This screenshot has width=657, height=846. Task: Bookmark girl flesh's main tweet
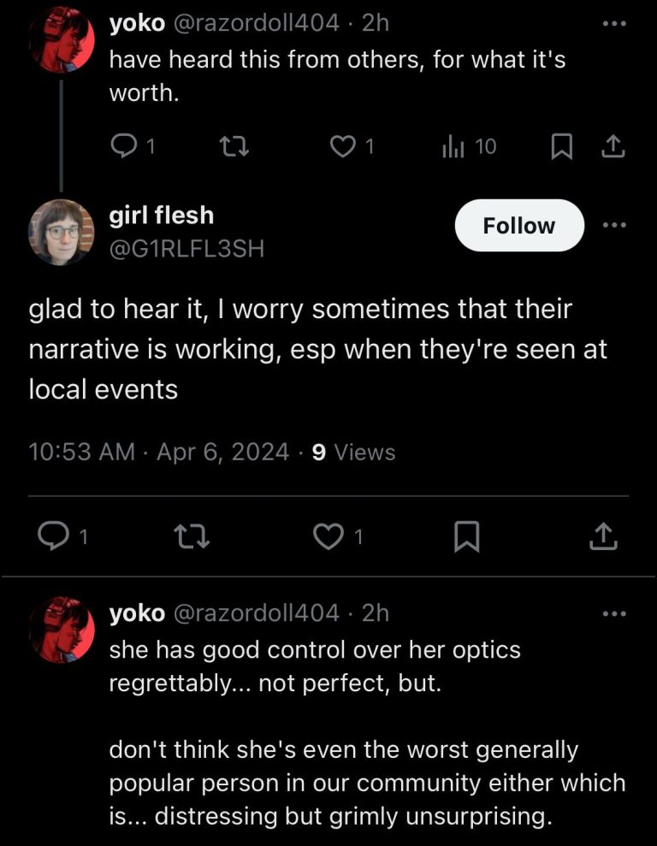tap(465, 536)
